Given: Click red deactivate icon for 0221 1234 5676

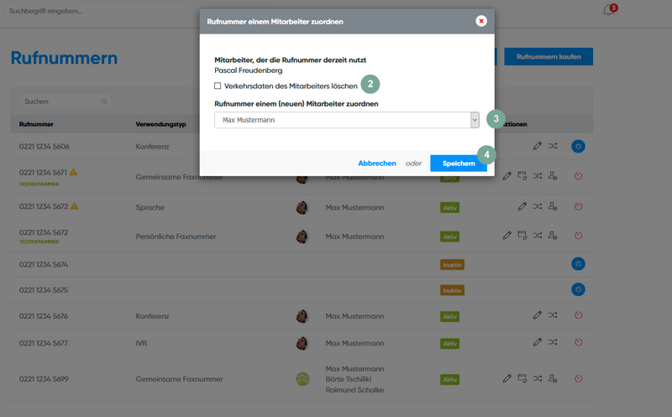Looking at the screenshot, I should [578, 315].
